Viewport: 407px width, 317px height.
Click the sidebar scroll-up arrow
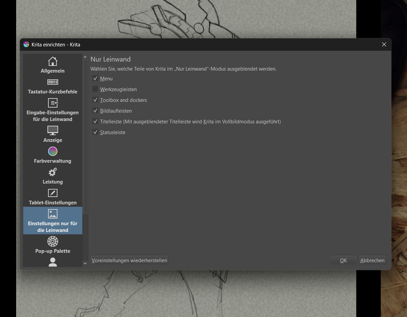tap(85, 57)
